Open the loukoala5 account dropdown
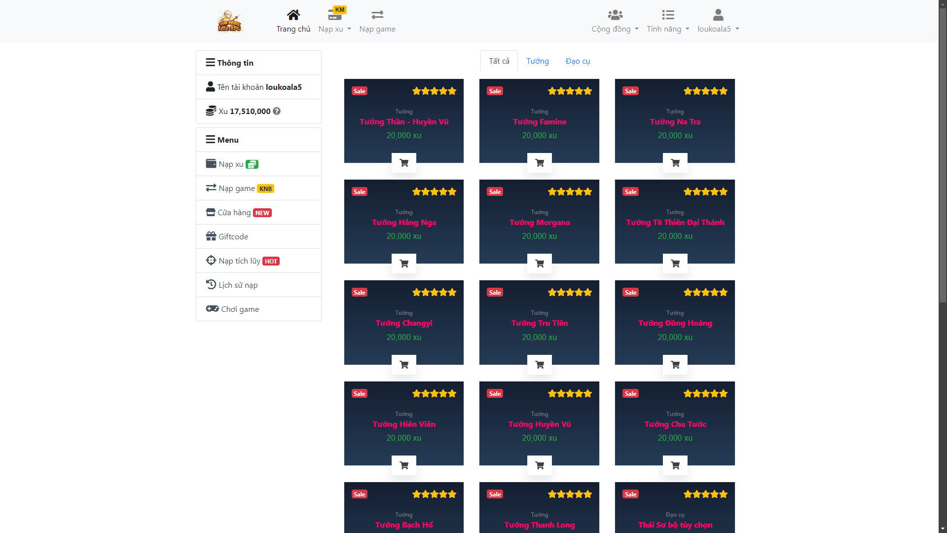This screenshot has height=533, width=947. (718, 22)
